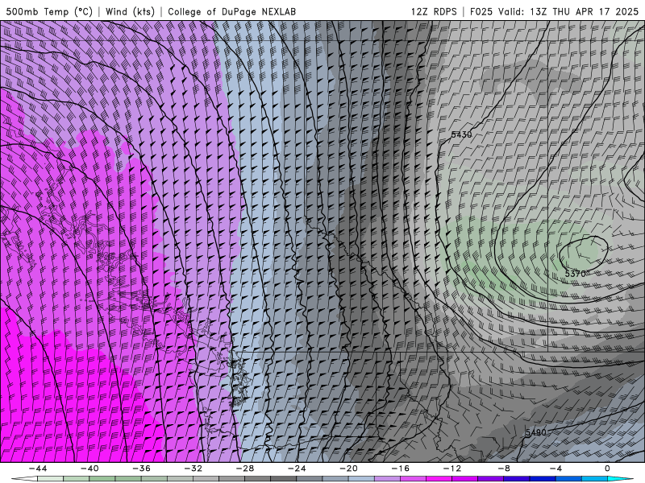Click the -12 colorbar tick label
Screen dimensions: 645x483
(452, 469)
